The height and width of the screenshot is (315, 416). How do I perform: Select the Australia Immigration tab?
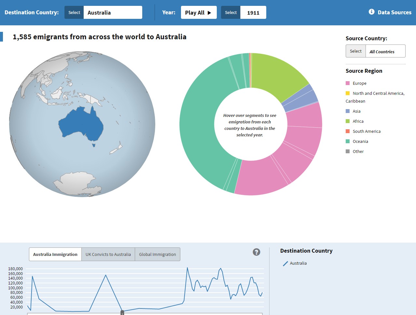(55, 255)
